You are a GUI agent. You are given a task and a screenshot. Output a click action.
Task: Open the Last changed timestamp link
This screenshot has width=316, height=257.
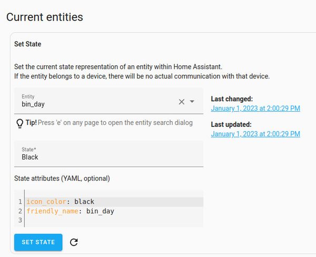[x=255, y=108]
